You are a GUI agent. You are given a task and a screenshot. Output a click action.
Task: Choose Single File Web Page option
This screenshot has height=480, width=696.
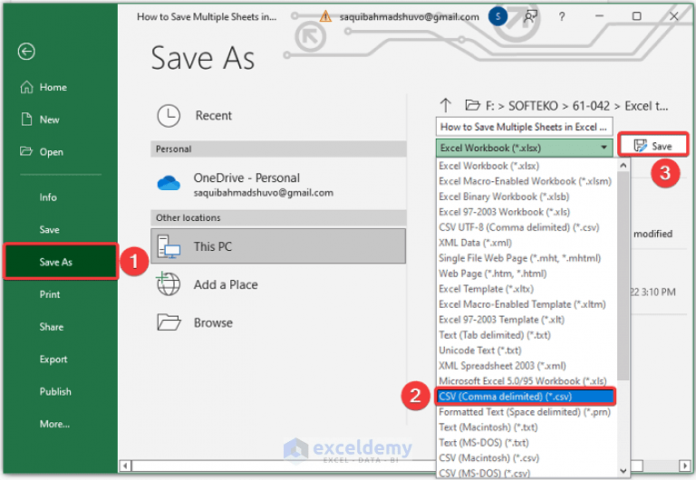[527, 258]
